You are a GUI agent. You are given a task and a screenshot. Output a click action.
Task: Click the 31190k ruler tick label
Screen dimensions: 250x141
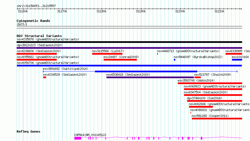point(141,11)
